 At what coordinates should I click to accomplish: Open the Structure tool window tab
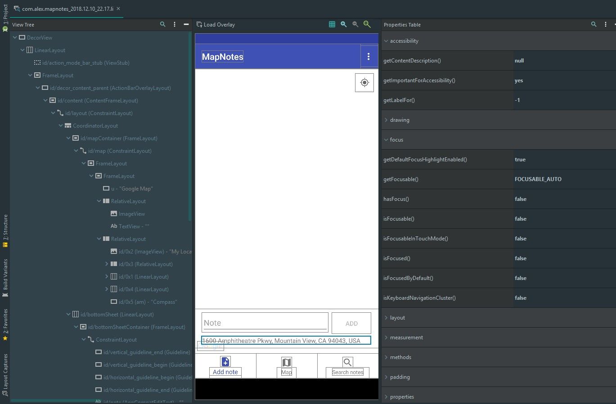click(x=5, y=231)
